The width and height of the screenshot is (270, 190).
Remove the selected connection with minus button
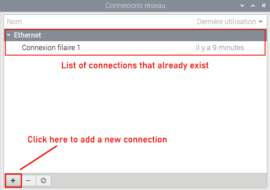tap(28, 181)
